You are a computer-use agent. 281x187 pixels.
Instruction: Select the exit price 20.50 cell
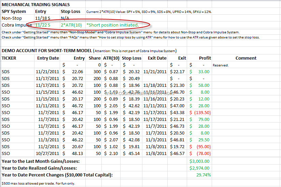point(177,133)
